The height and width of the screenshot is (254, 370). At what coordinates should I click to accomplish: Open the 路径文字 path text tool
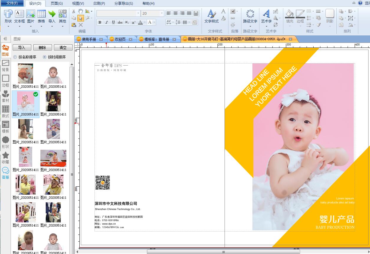(250, 16)
